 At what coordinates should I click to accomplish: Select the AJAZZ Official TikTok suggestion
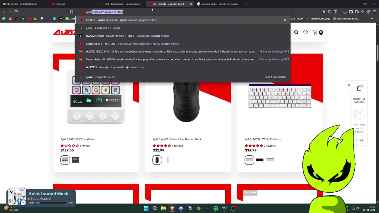click(183, 36)
